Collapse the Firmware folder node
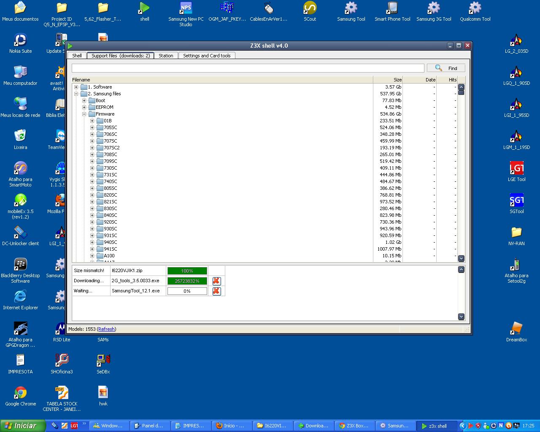This screenshot has width=540, height=432. click(84, 114)
